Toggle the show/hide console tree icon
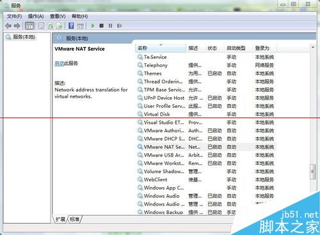Viewport: 320px width, 235px height. click(x=29, y=26)
